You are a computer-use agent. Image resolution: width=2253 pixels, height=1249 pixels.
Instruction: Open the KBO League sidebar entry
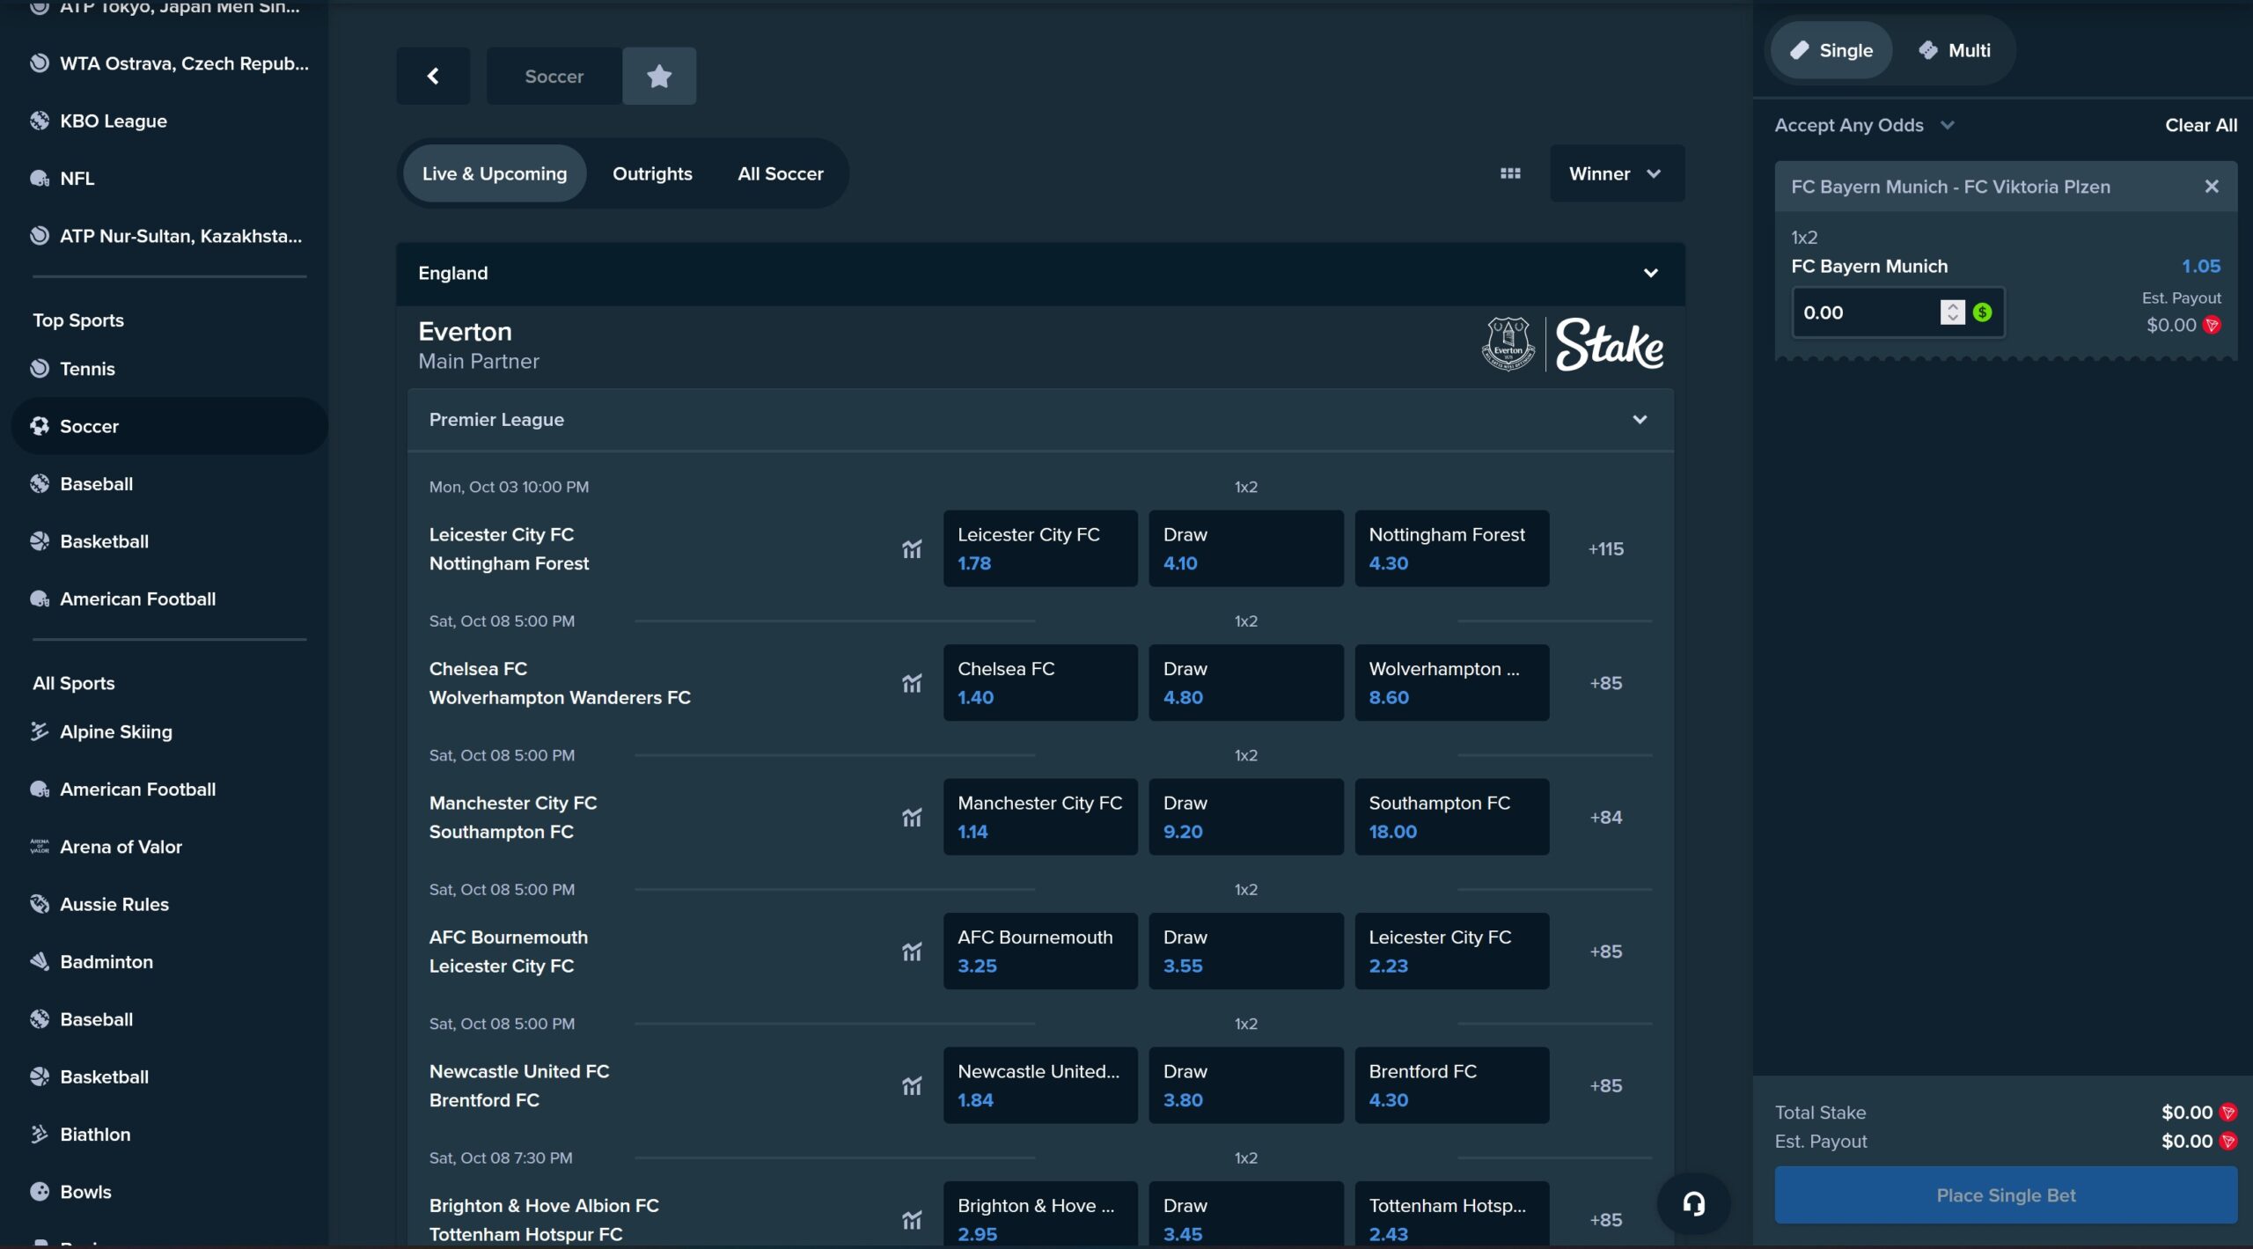[x=169, y=121]
